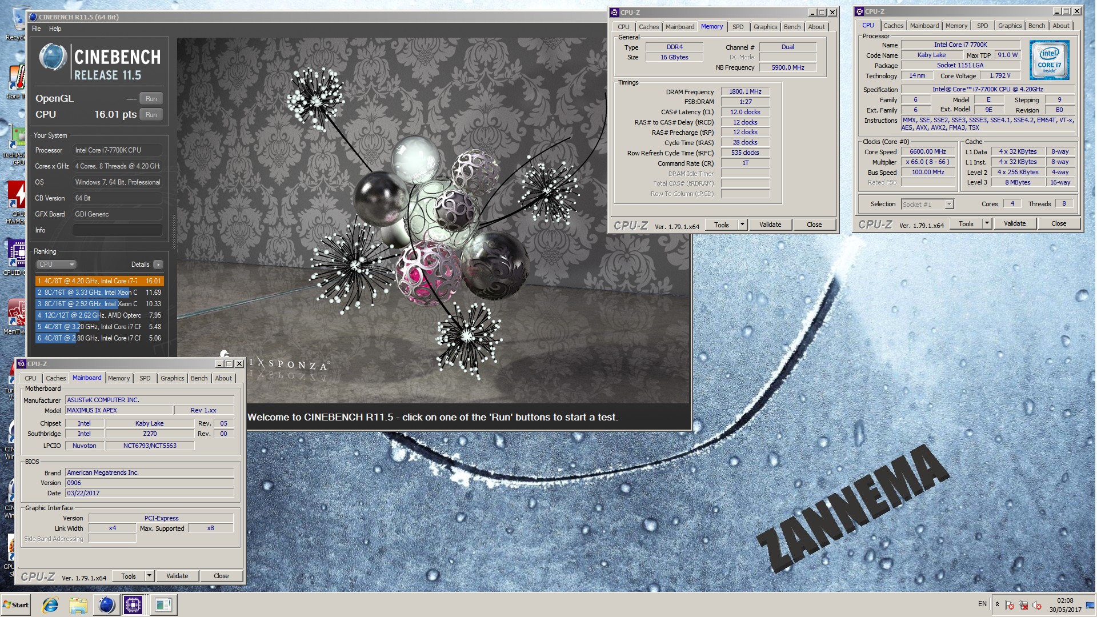Screen dimensions: 1097x617
Task: Open Windows Explorer folder icon in taskbar
Action: 78,605
